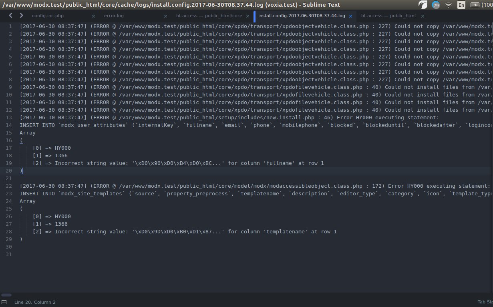
Task: Click the horizontal scrollbar thumb
Action: point(6,295)
